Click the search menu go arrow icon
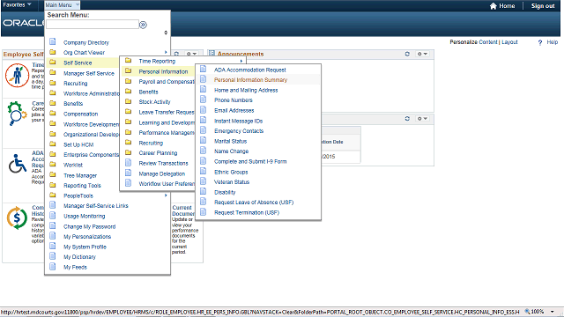Image resolution: width=564 pixels, height=317 pixels. click(143, 25)
